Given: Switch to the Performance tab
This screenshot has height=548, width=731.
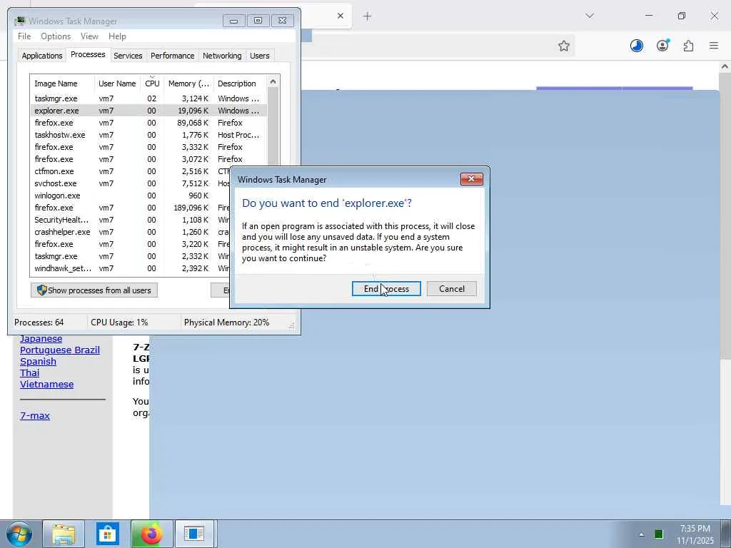Looking at the screenshot, I should click(172, 56).
